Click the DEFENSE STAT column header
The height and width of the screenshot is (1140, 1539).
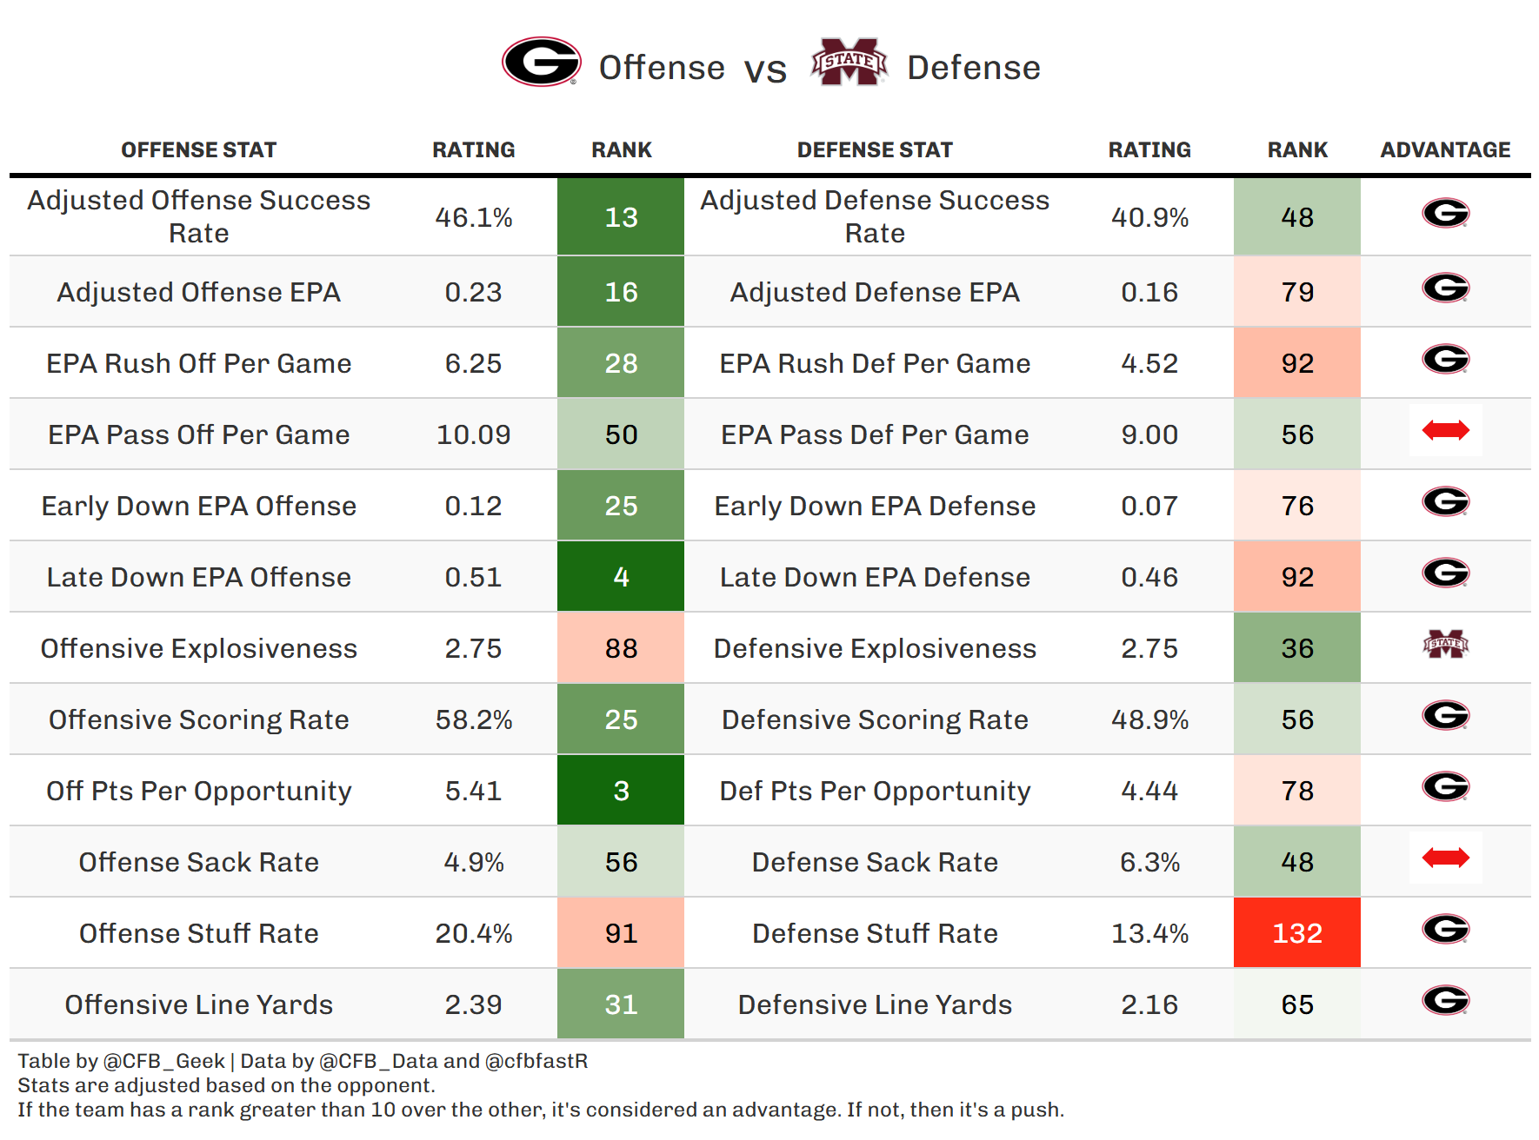click(875, 150)
